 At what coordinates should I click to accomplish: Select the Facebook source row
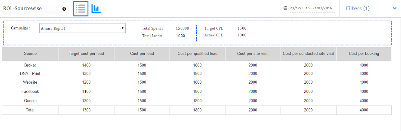[x=197, y=91]
